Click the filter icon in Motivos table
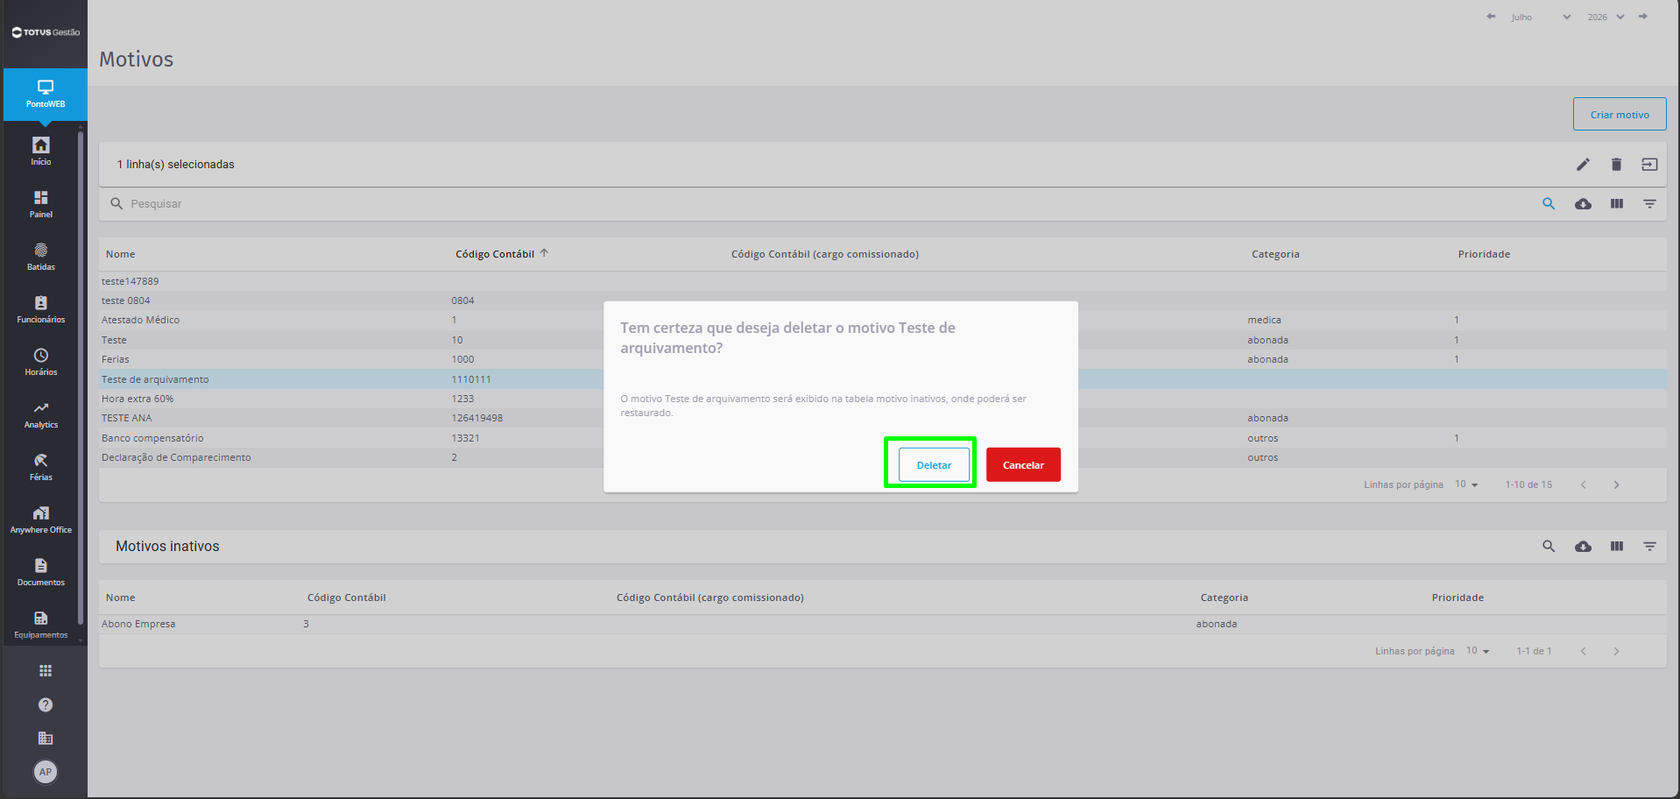 tap(1649, 204)
